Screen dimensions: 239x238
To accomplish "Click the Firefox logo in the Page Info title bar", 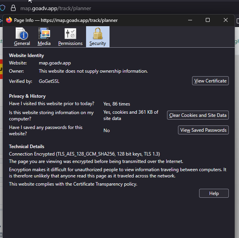I will coord(9,20).
